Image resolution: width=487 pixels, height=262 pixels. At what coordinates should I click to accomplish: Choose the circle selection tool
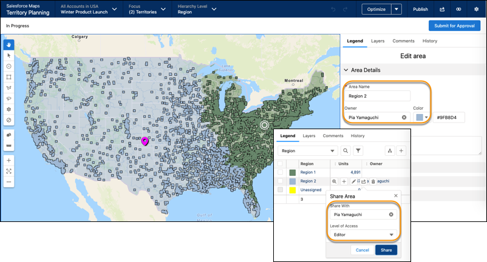pyautogui.click(x=9, y=66)
